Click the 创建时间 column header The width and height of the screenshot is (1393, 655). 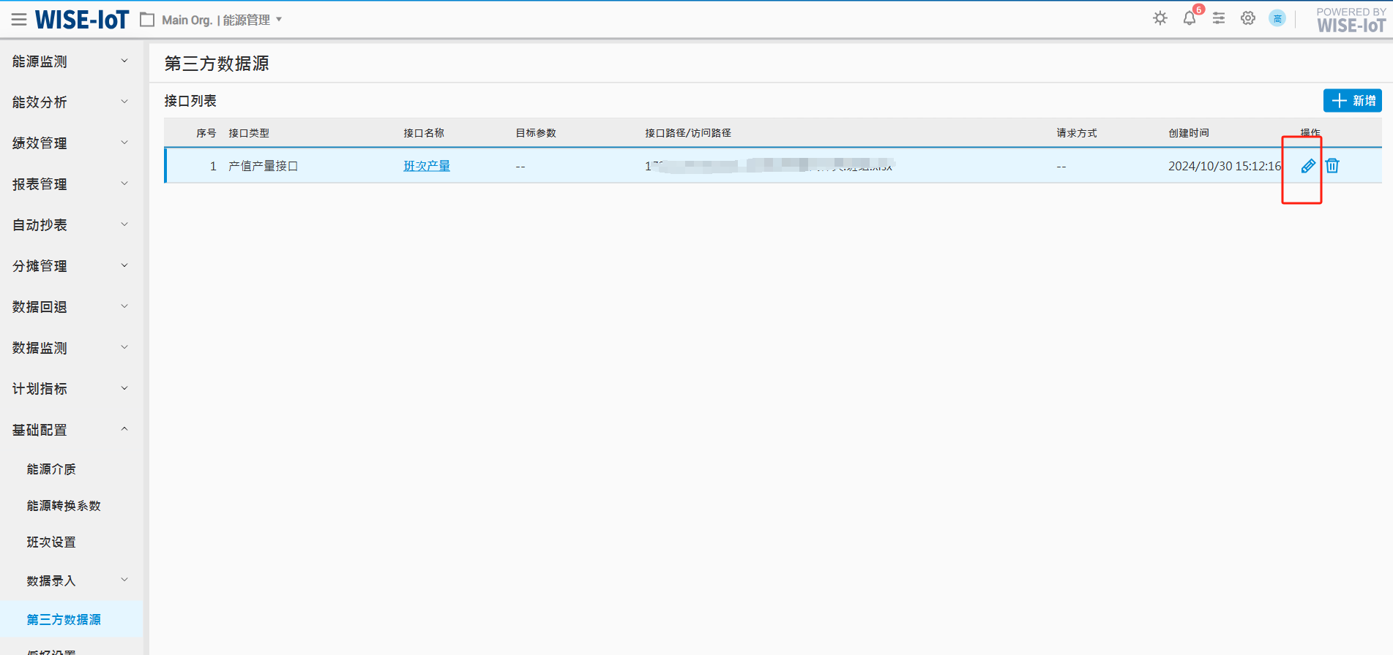[x=1188, y=133]
